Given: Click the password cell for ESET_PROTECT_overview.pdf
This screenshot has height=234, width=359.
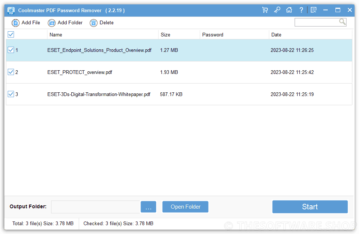Looking at the screenshot, I should pyautogui.click(x=234, y=72).
